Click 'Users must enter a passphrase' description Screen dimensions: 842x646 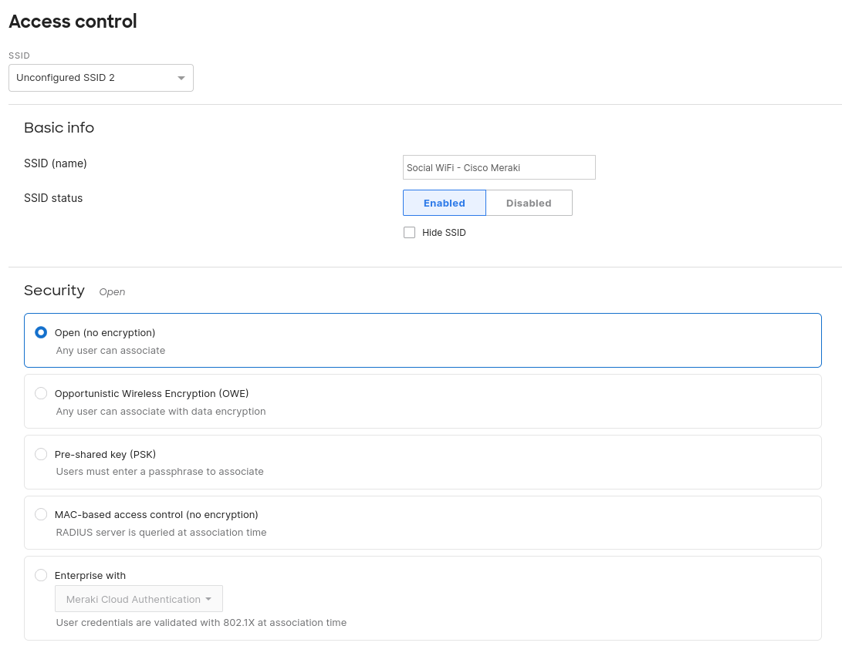coord(160,471)
